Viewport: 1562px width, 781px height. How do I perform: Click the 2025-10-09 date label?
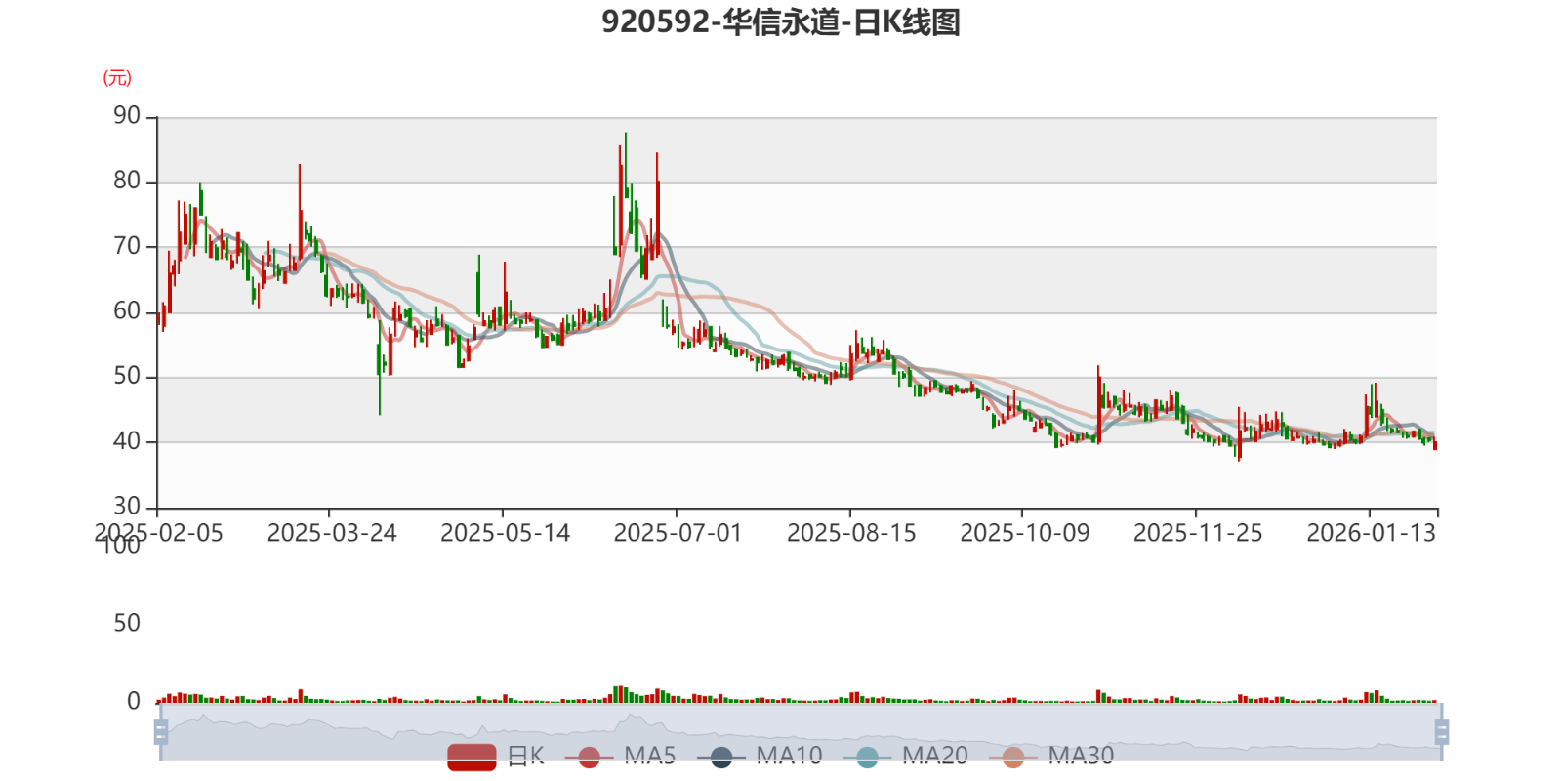pos(1024,533)
